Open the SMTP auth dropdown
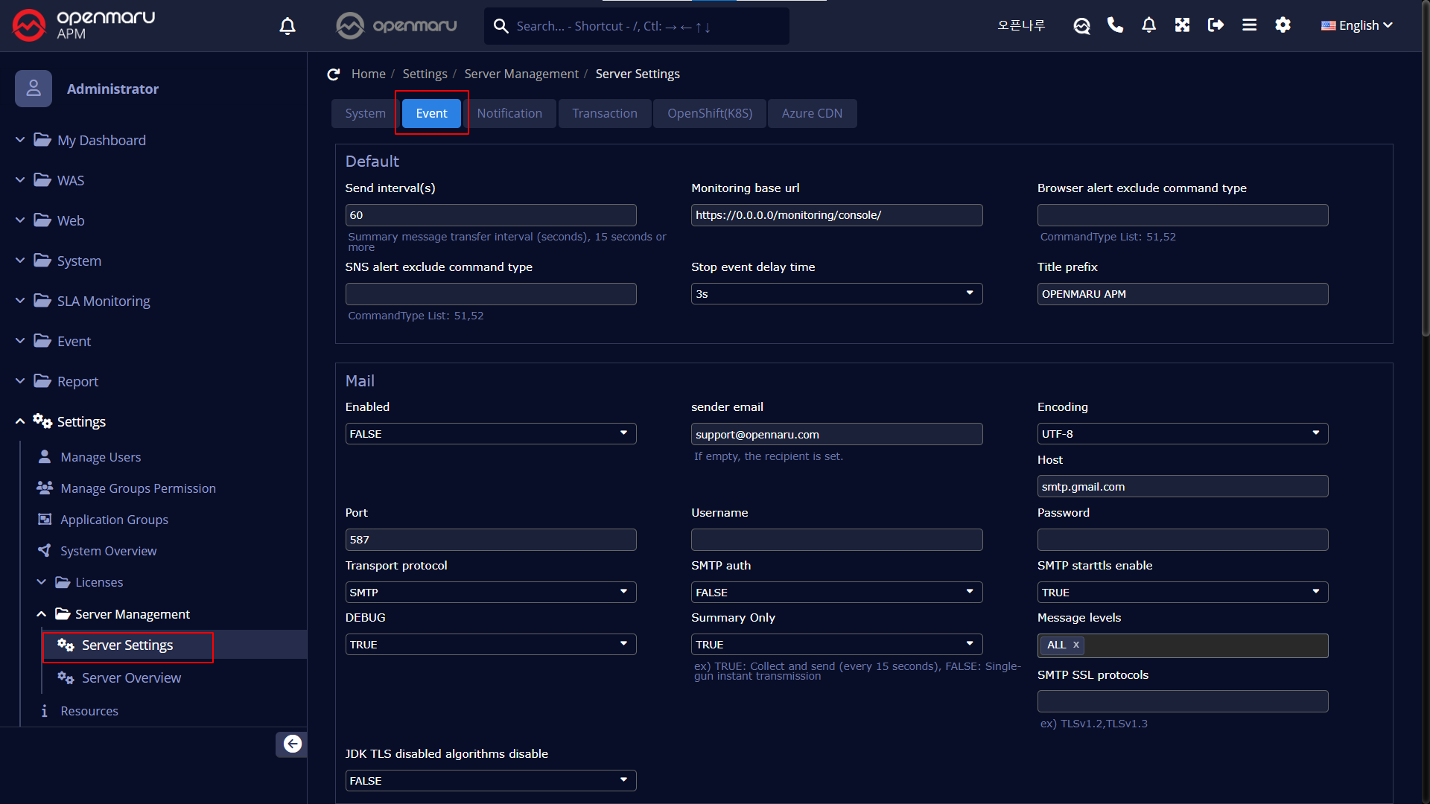Image resolution: width=1430 pixels, height=804 pixels. pyautogui.click(x=836, y=593)
